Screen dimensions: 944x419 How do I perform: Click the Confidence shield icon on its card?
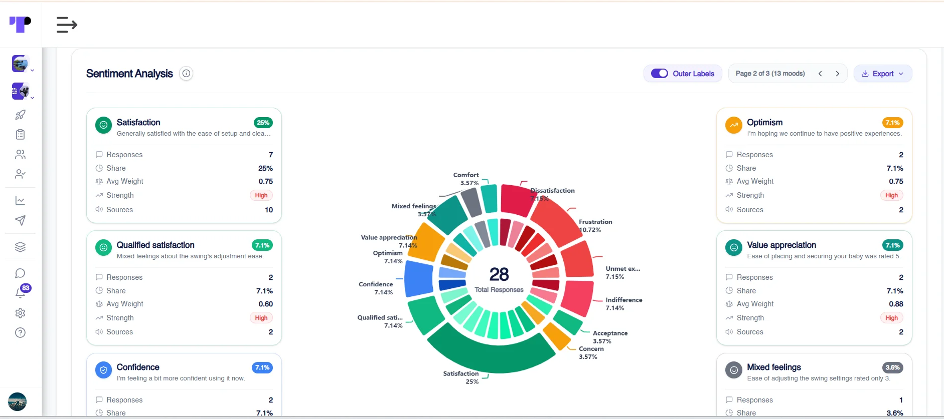pyautogui.click(x=103, y=370)
